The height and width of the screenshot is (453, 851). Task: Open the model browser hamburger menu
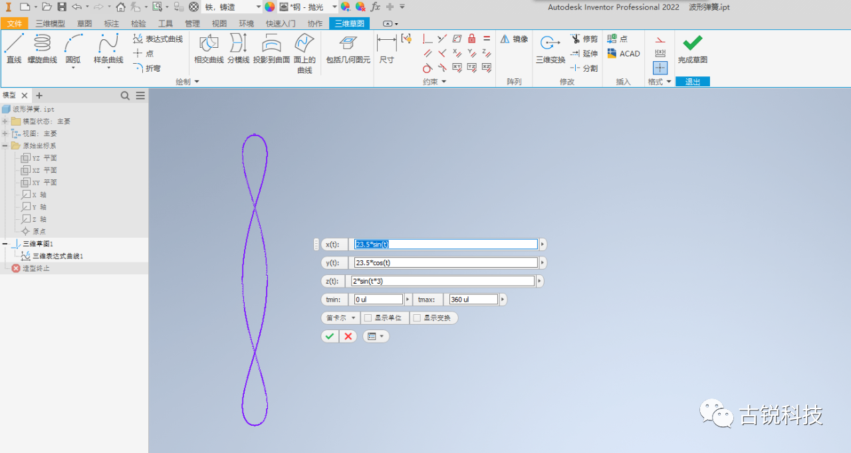140,96
